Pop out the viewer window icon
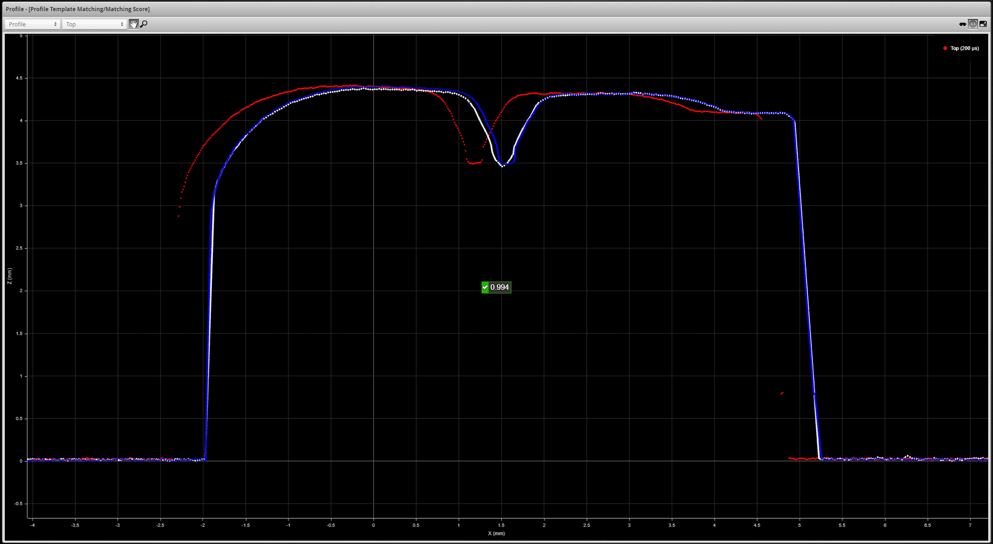 983,24
